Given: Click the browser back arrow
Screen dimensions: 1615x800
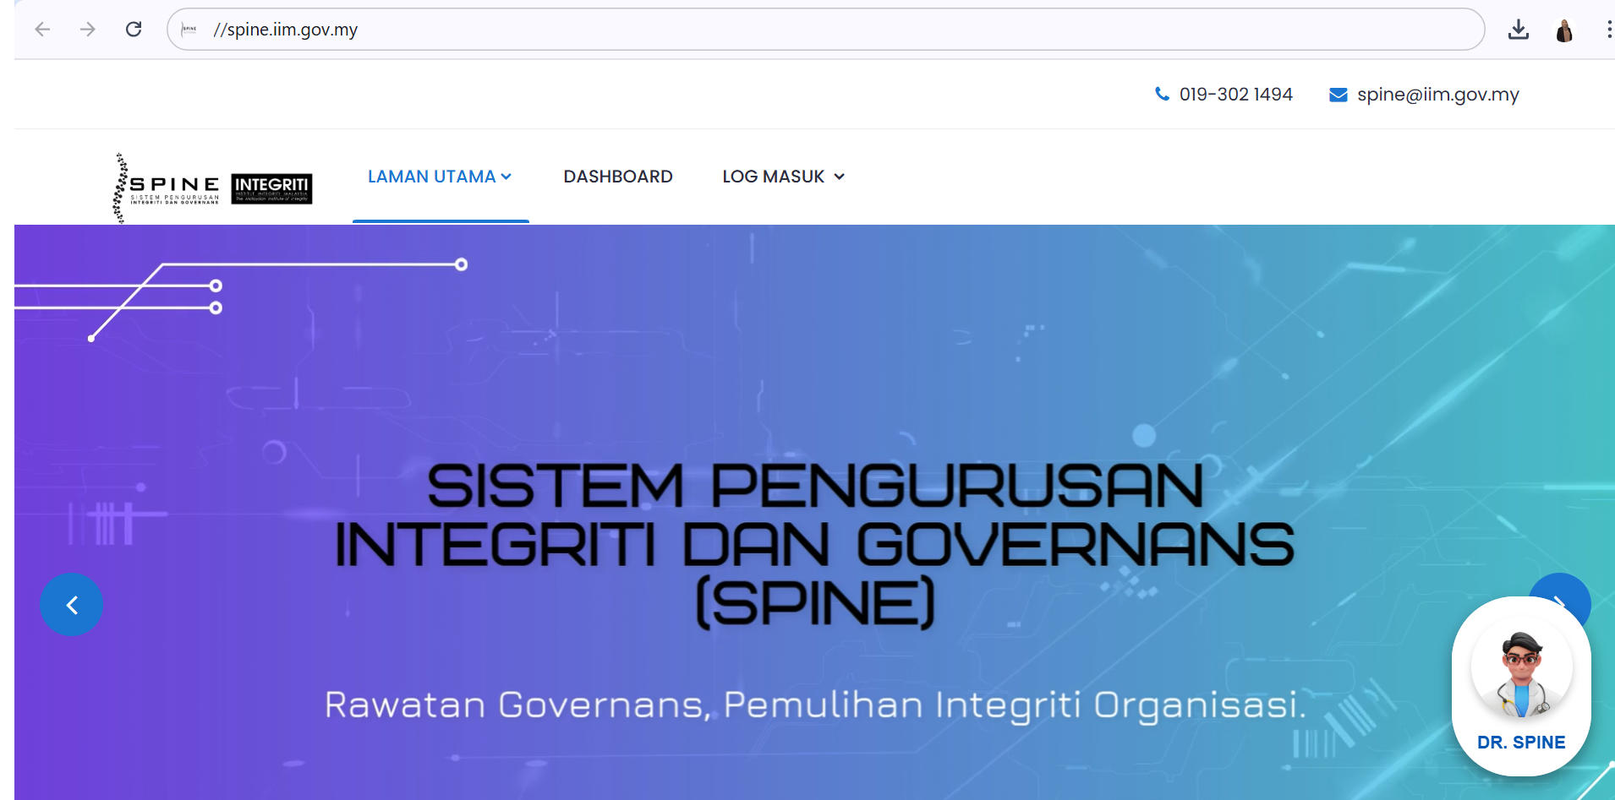Looking at the screenshot, I should click(x=42, y=30).
